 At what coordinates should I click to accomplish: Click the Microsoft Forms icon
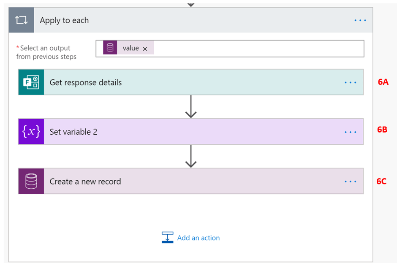[31, 82]
